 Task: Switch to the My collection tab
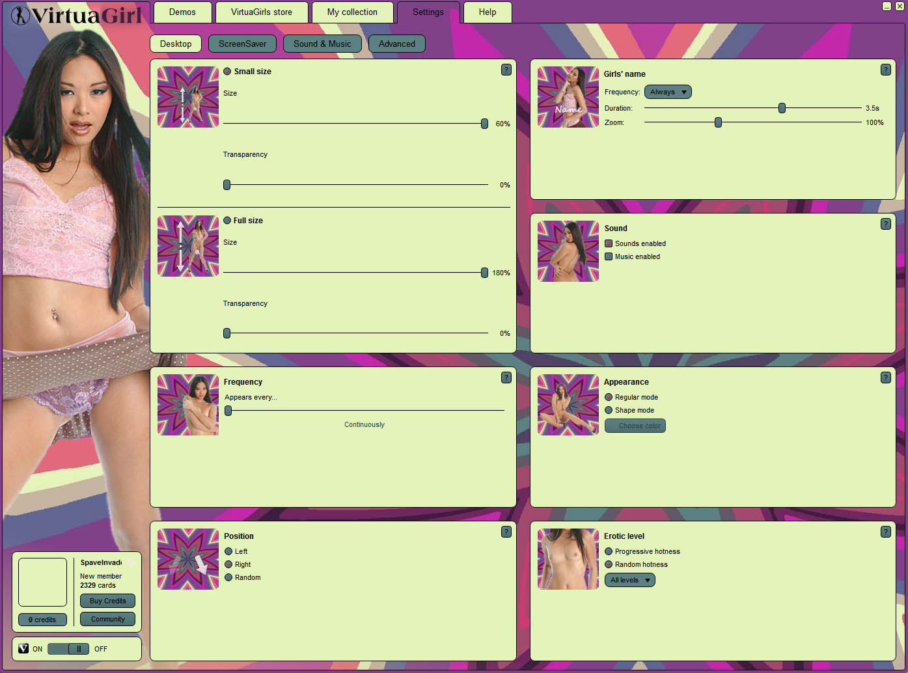coord(352,12)
